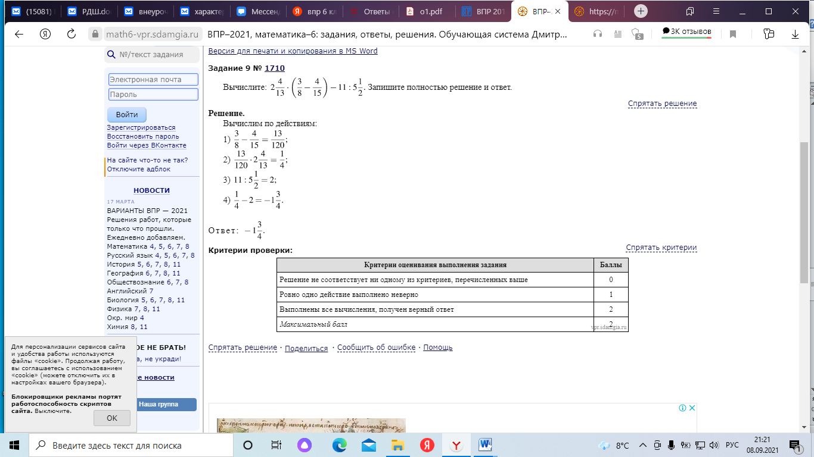Switch to the '(15081)' mail tab
This screenshot has width=814, height=457.
(x=33, y=11)
